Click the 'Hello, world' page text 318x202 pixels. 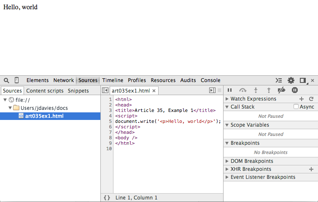tap(20, 7)
